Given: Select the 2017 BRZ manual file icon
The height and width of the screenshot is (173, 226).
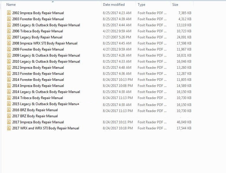Looking at the screenshot, I should pyautogui.click(x=9, y=116).
